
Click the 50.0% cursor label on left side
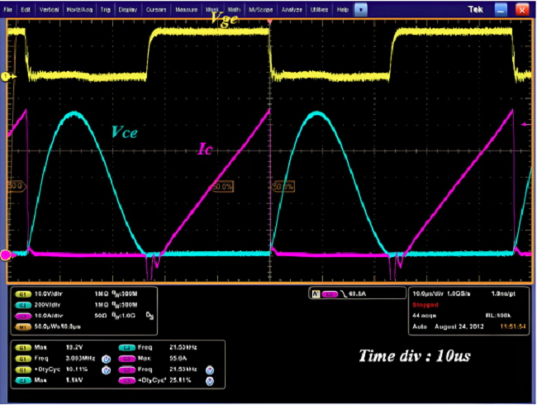coord(14,186)
